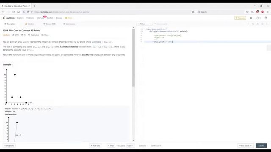Open the Python language dropdown

tap(144, 24)
